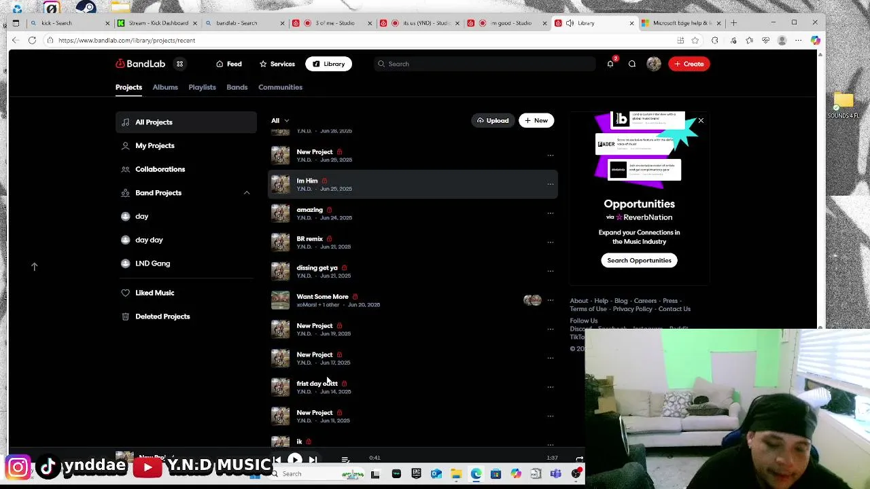This screenshot has width=870, height=489.
Task: Switch to the Playlists tab
Action: coord(202,87)
